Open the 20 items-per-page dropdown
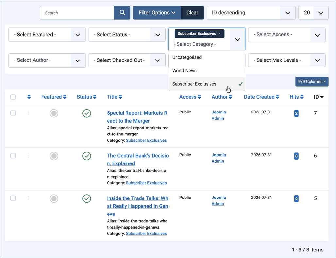336x258 pixels. [313, 13]
